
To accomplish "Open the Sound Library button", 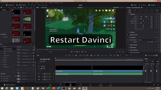I will coord(43,5).
